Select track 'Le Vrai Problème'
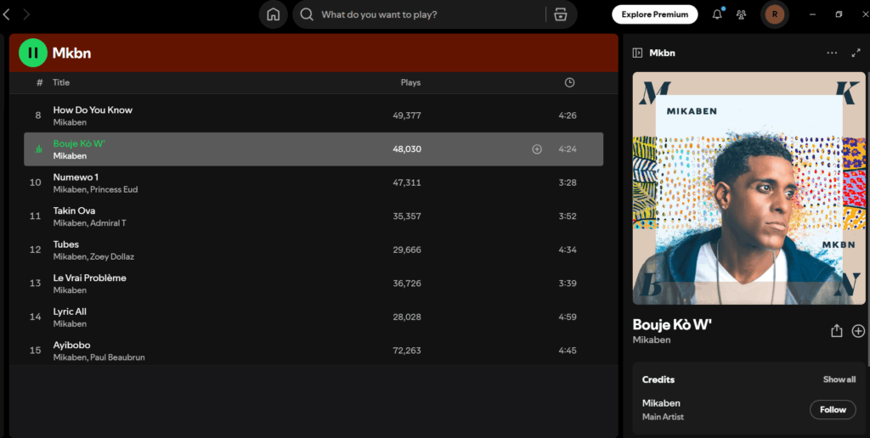The image size is (870, 438). [x=89, y=278]
